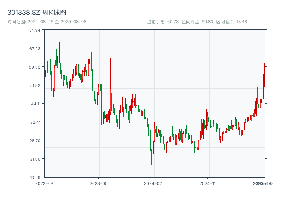Select the 2024-11 x-axis date label
The height and width of the screenshot is (221, 294).
(x=208, y=183)
